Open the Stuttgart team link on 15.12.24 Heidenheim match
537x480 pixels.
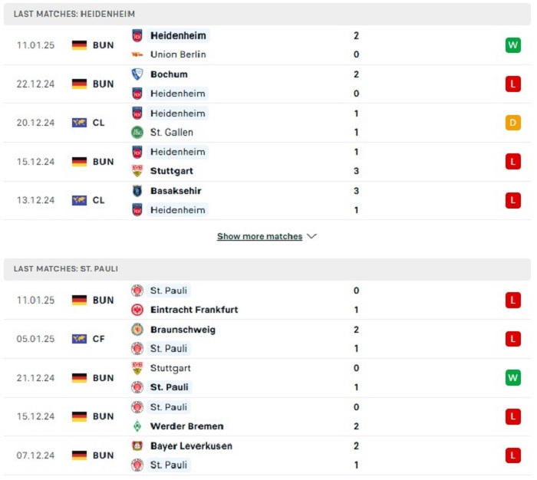pyautogui.click(x=172, y=171)
